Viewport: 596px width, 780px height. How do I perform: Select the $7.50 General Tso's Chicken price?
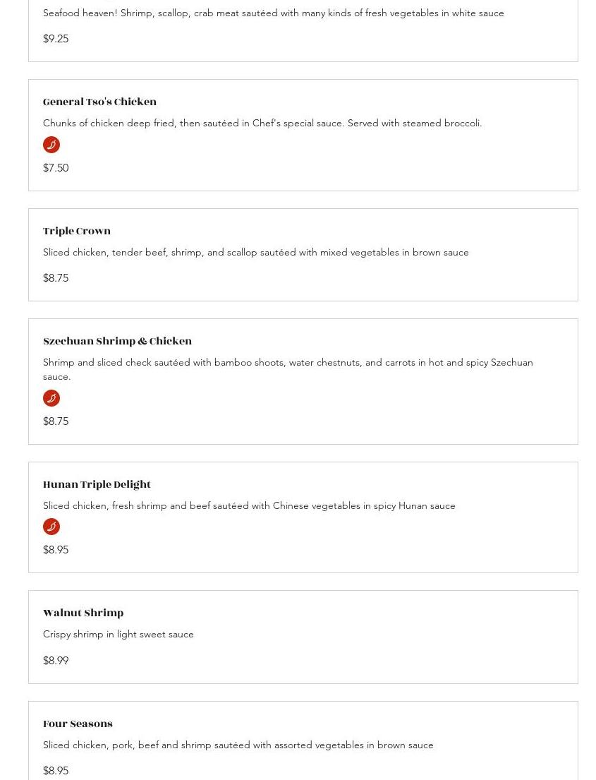click(x=56, y=168)
